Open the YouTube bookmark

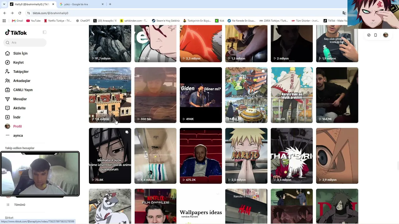pos(33,21)
